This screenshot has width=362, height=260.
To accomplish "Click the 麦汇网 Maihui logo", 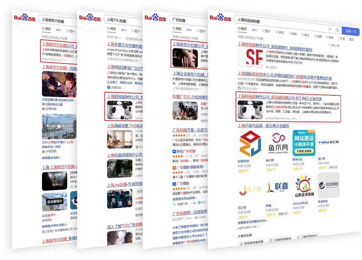I will point(329,142).
